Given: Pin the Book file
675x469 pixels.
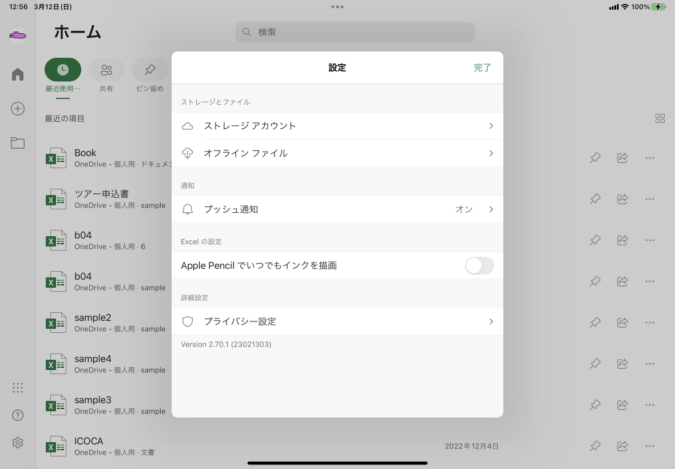Looking at the screenshot, I should tap(595, 158).
